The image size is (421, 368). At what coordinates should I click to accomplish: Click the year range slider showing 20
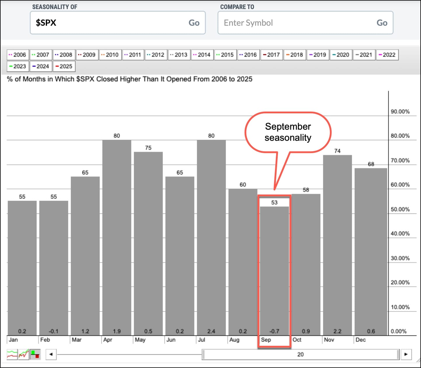tap(300, 355)
